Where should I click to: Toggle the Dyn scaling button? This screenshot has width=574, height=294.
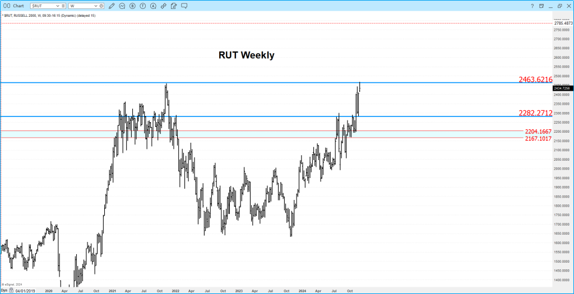(4, 290)
